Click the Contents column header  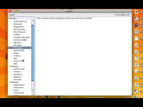pos(20,18)
